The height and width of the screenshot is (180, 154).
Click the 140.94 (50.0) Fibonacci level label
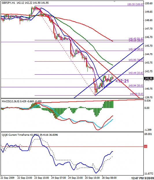(x=136, y=86)
